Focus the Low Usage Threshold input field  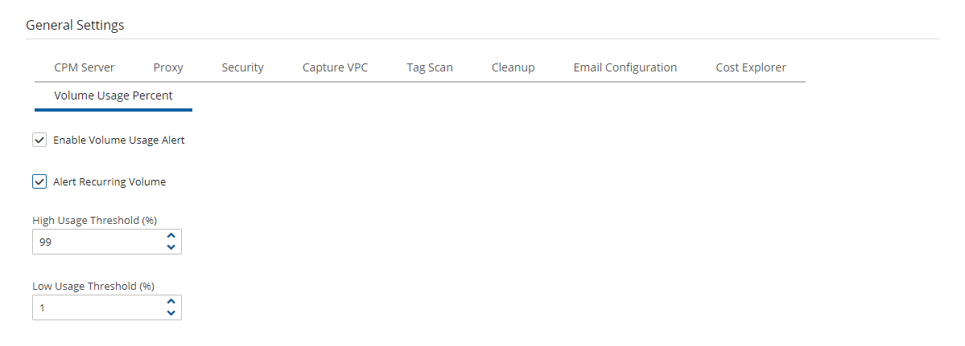(97, 307)
